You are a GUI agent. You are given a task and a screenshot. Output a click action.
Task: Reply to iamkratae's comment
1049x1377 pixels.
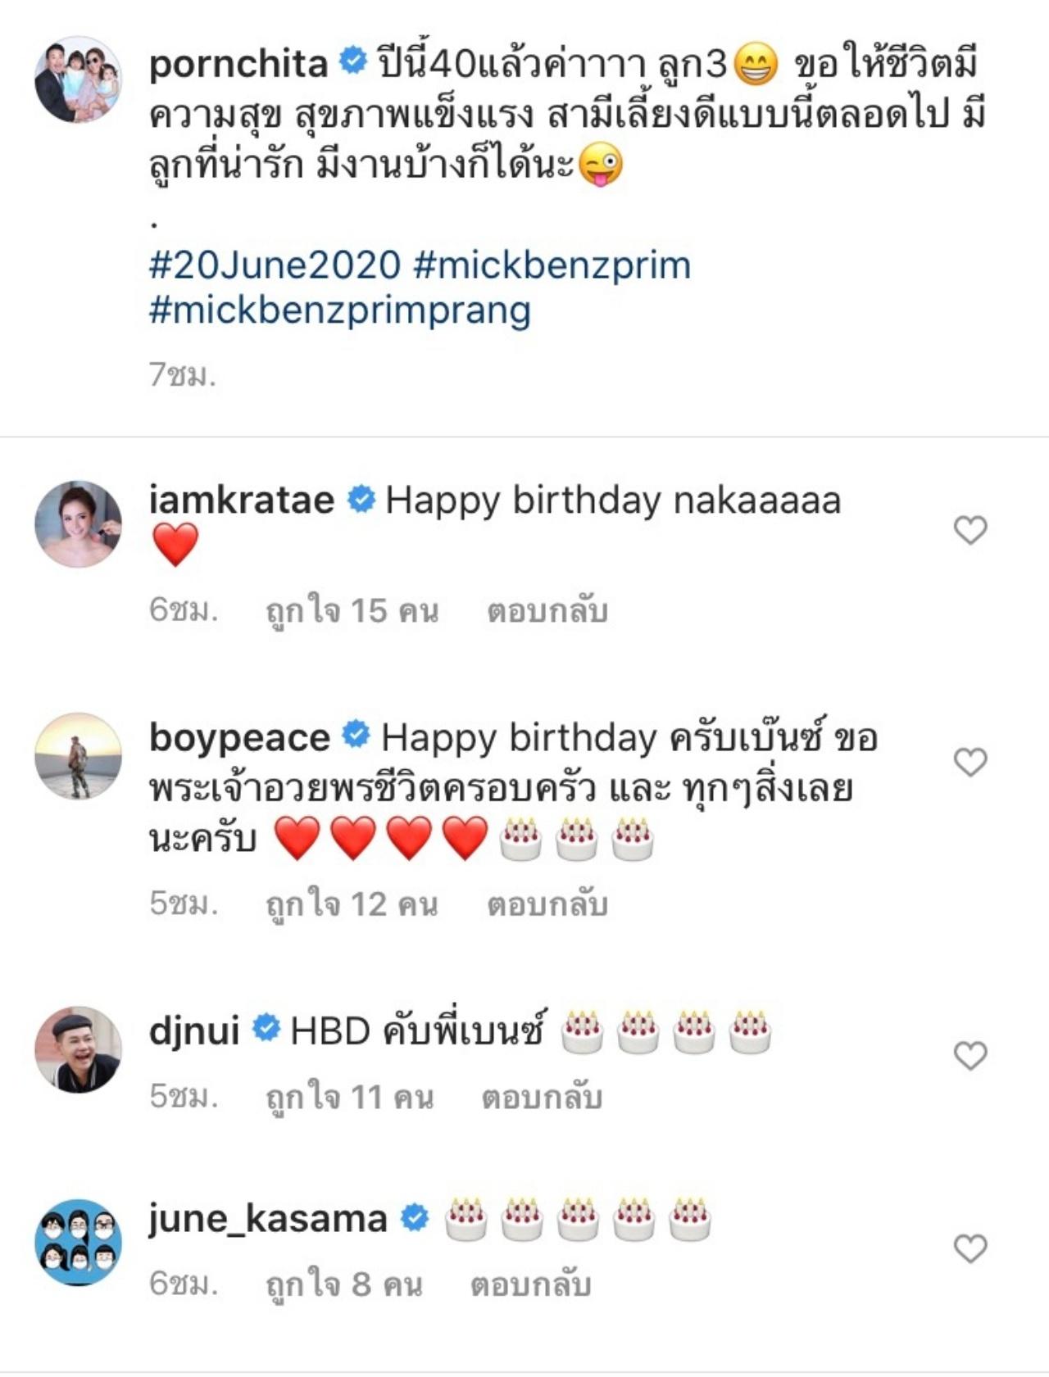pos(547,611)
